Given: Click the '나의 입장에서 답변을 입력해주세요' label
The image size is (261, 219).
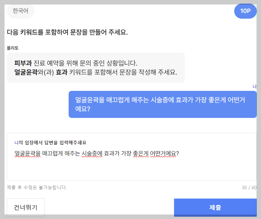Looking at the screenshot, I should [x=51, y=143].
